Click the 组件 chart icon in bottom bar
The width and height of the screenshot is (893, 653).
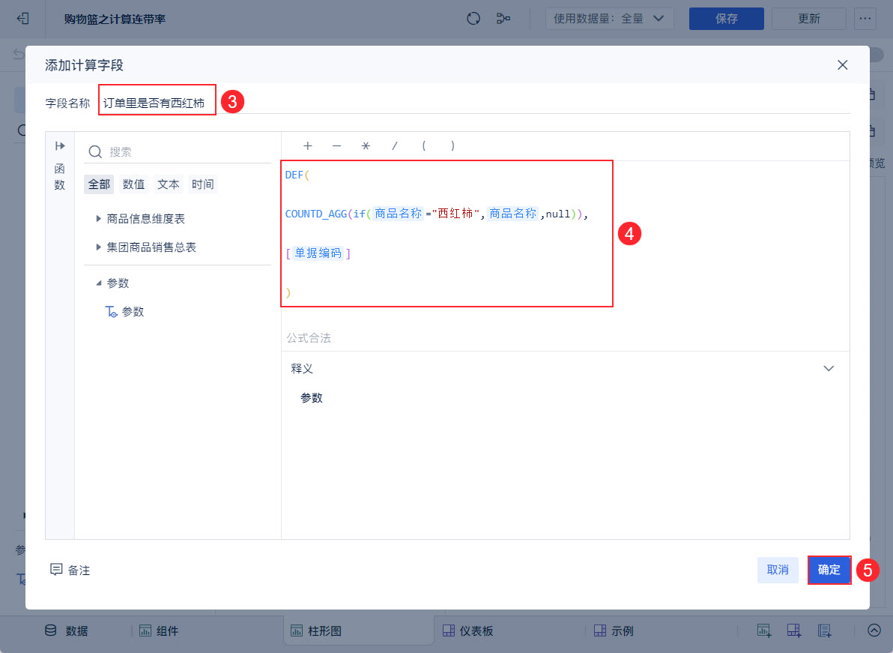(145, 631)
